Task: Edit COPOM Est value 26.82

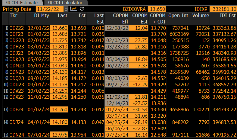Action: [139, 47]
